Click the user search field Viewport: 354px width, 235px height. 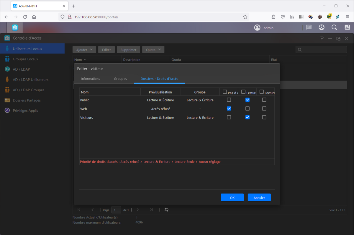[321, 50]
